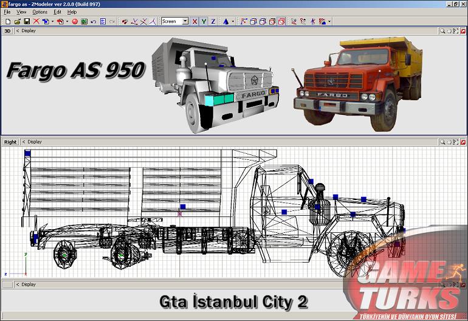Image resolution: width=468 pixels, height=321 pixels.
Task: Expand the pivot helper dropdown arrow
Action: [x=233, y=21]
